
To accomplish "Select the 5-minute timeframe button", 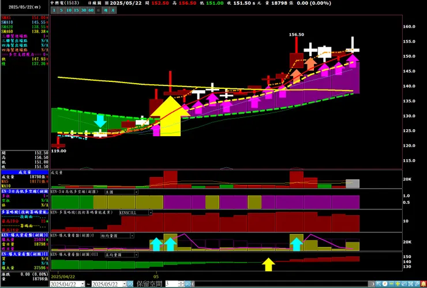I will (61, 10).
